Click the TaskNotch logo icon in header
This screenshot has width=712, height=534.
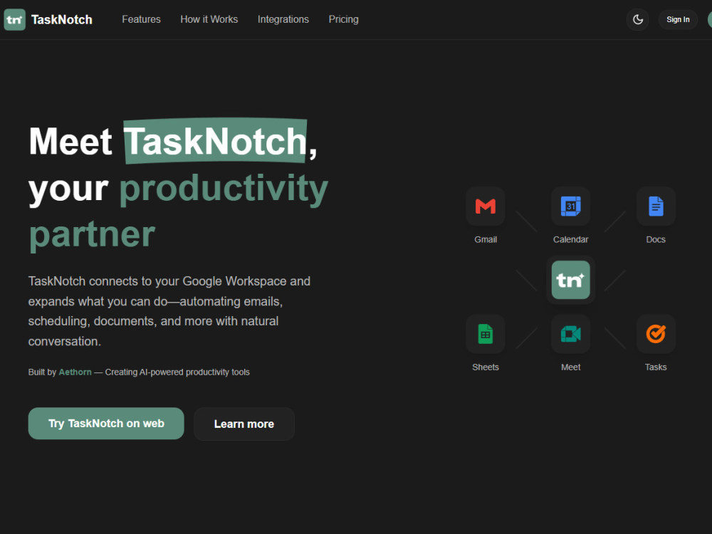click(x=14, y=19)
